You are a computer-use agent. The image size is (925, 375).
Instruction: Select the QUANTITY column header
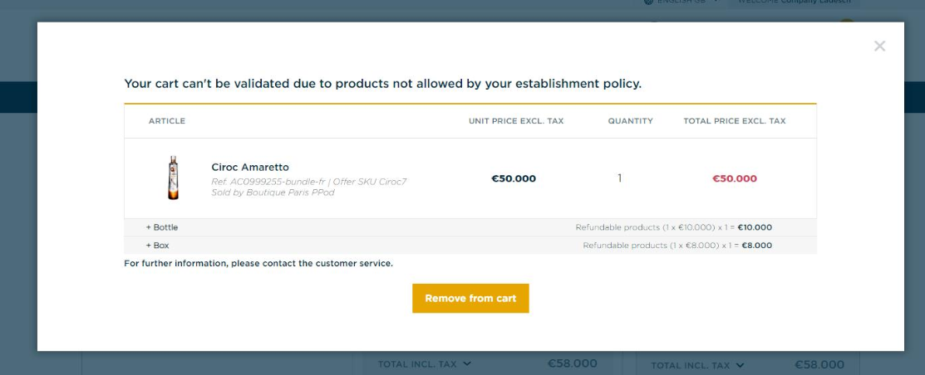[x=631, y=120]
